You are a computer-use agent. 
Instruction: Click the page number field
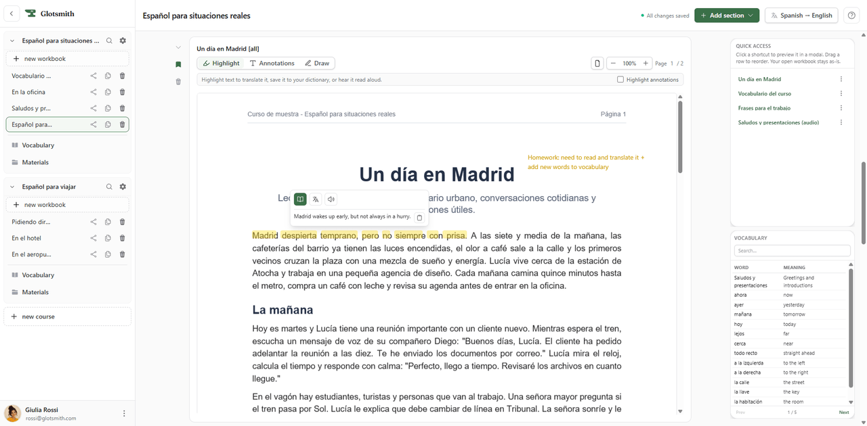pyautogui.click(x=672, y=64)
